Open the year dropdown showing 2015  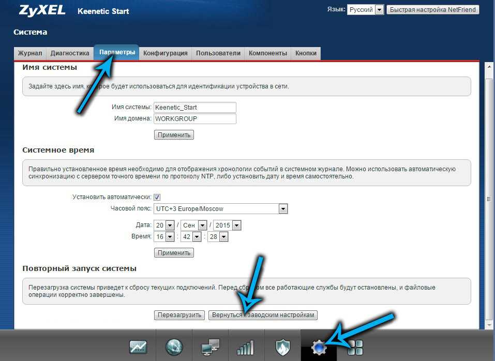pos(236,225)
